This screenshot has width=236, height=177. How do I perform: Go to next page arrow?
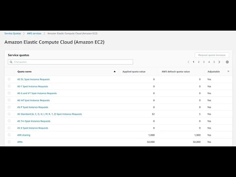(x=219, y=62)
